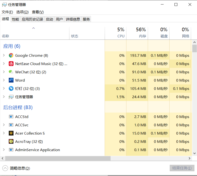Select the Word application icon
Viewport: 197px width, 176px height.
11,80
